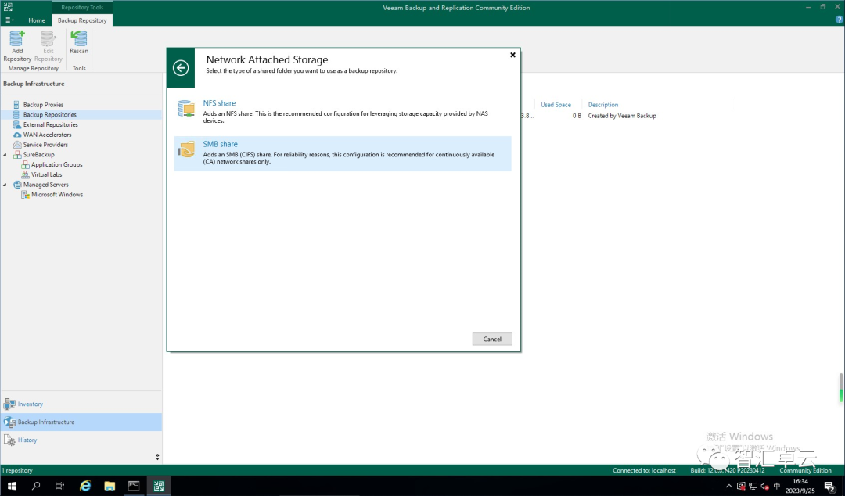
Task: Click the Veeam icon on the taskbar
Action: pyautogui.click(x=159, y=486)
